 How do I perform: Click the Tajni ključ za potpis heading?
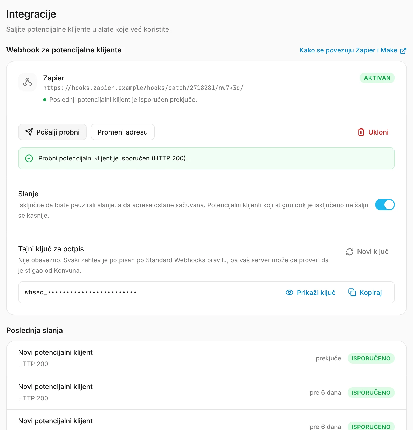click(51, 249)
